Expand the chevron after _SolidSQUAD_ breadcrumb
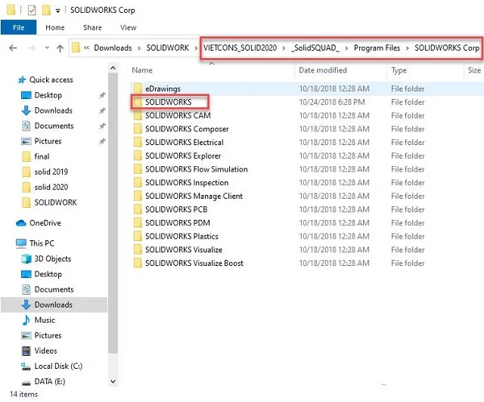 [x=346, y=48]
